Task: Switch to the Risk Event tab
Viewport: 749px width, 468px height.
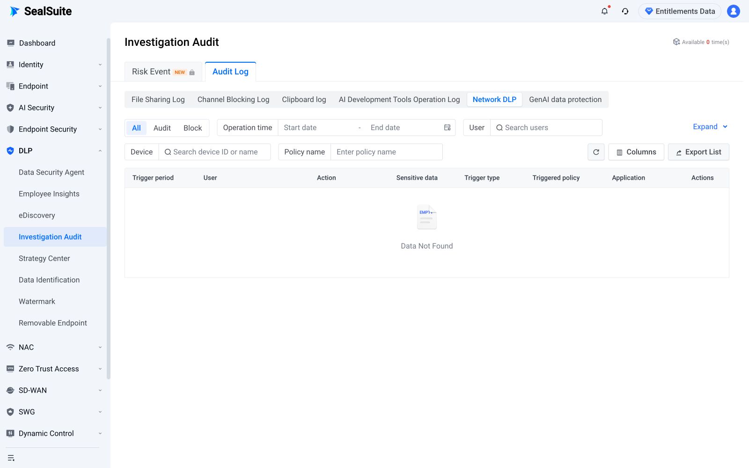Action: 163,72
